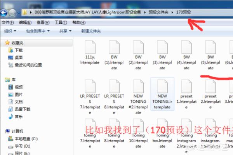Screen dimensions: 233x155
Task: Click the Toning instagram 2.lrtemplate file name
Action: (186, 143)
